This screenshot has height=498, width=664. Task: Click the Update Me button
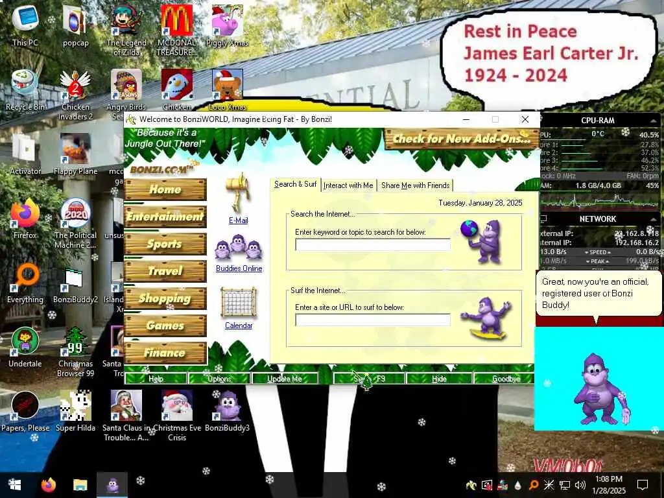(285, 379)
